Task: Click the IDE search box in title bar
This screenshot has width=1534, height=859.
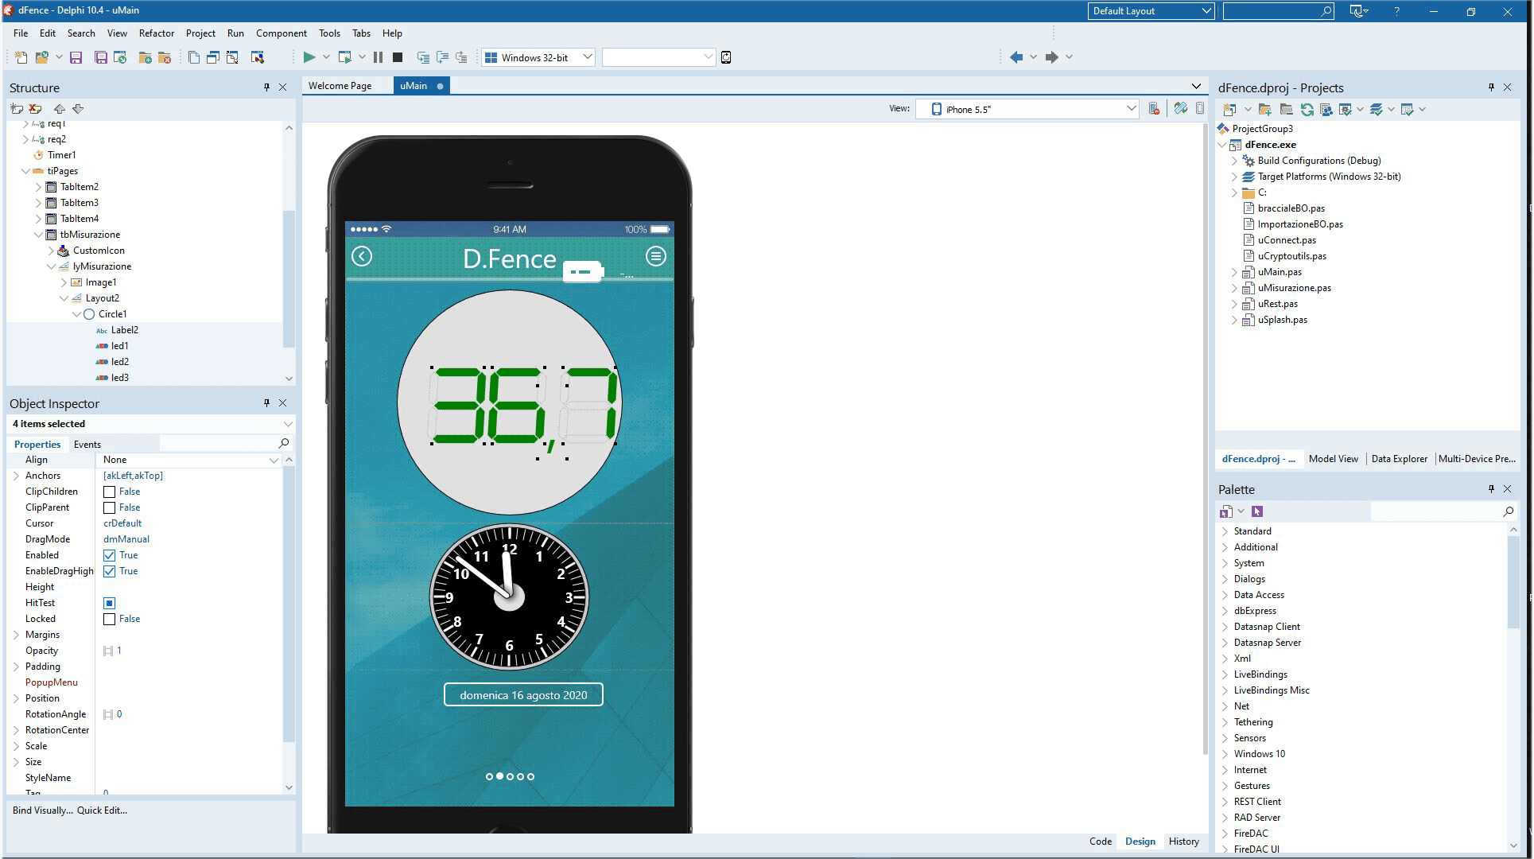Action: pyautogui.click(x=1278, y=11)
